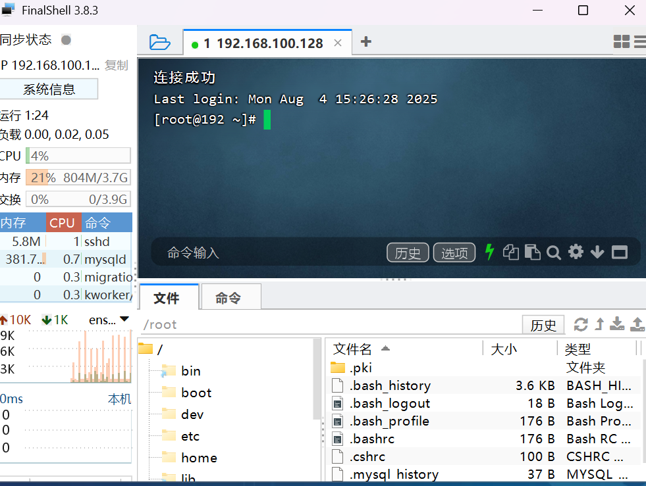Add a new session tab with plus
The width and height of the screenshot is (646, 486).
pos(366,41)
